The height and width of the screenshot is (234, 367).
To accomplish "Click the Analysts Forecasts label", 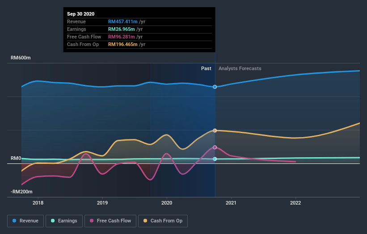I will [240, 68].
